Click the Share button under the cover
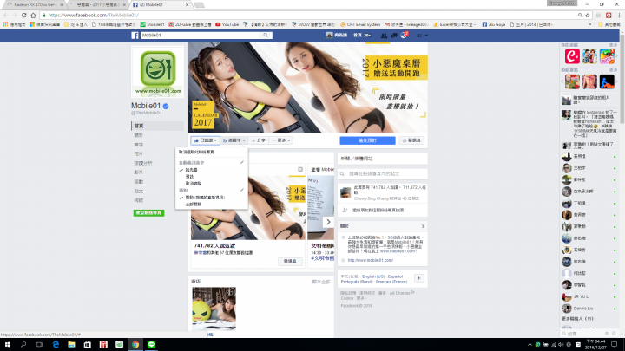This screenshot has width=625, height=351. click(x=259, y=140)
